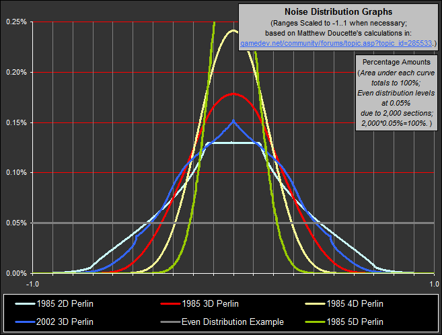Click the 0.25% y-axis label
This screenshot has height=335, width=442.
click(16, 22)
